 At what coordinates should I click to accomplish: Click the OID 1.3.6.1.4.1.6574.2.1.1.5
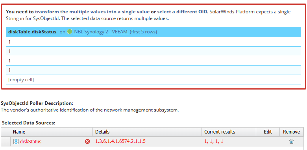coord(120,141)
